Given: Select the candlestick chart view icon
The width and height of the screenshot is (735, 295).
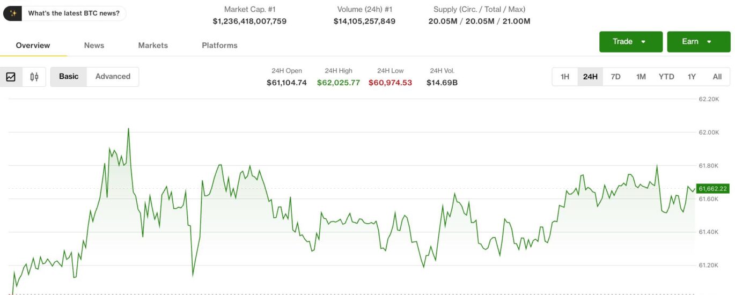Looking at the screenshot, I should [34, 77].
